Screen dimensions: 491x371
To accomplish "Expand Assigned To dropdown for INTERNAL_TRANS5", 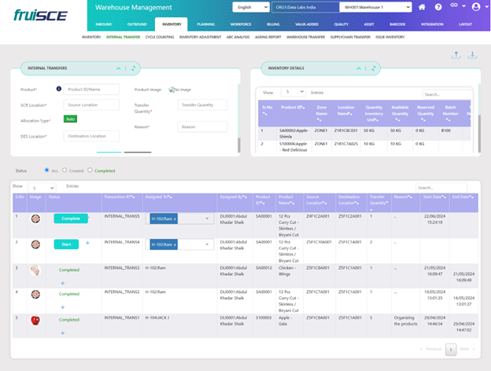I will (207, 219).
